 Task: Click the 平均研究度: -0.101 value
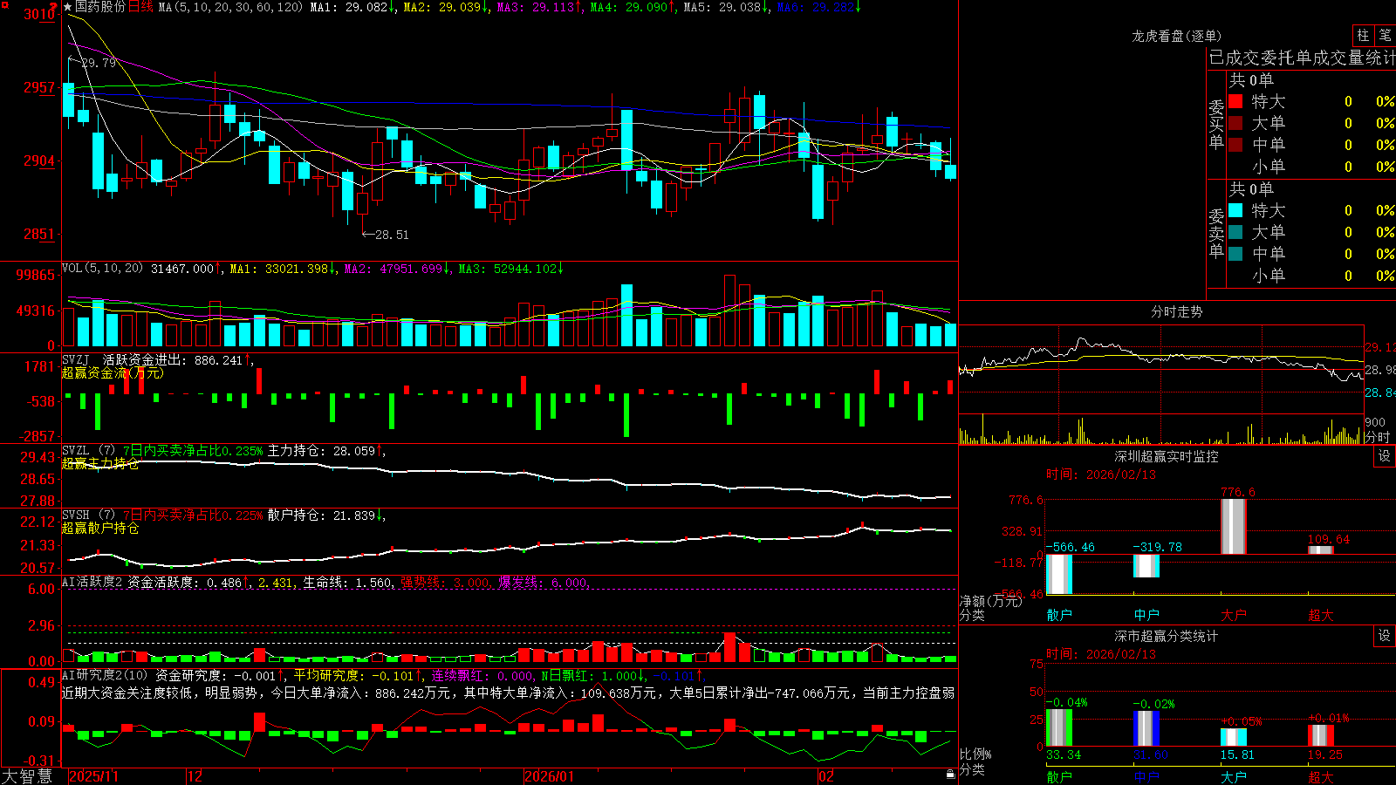click(353, 675)
